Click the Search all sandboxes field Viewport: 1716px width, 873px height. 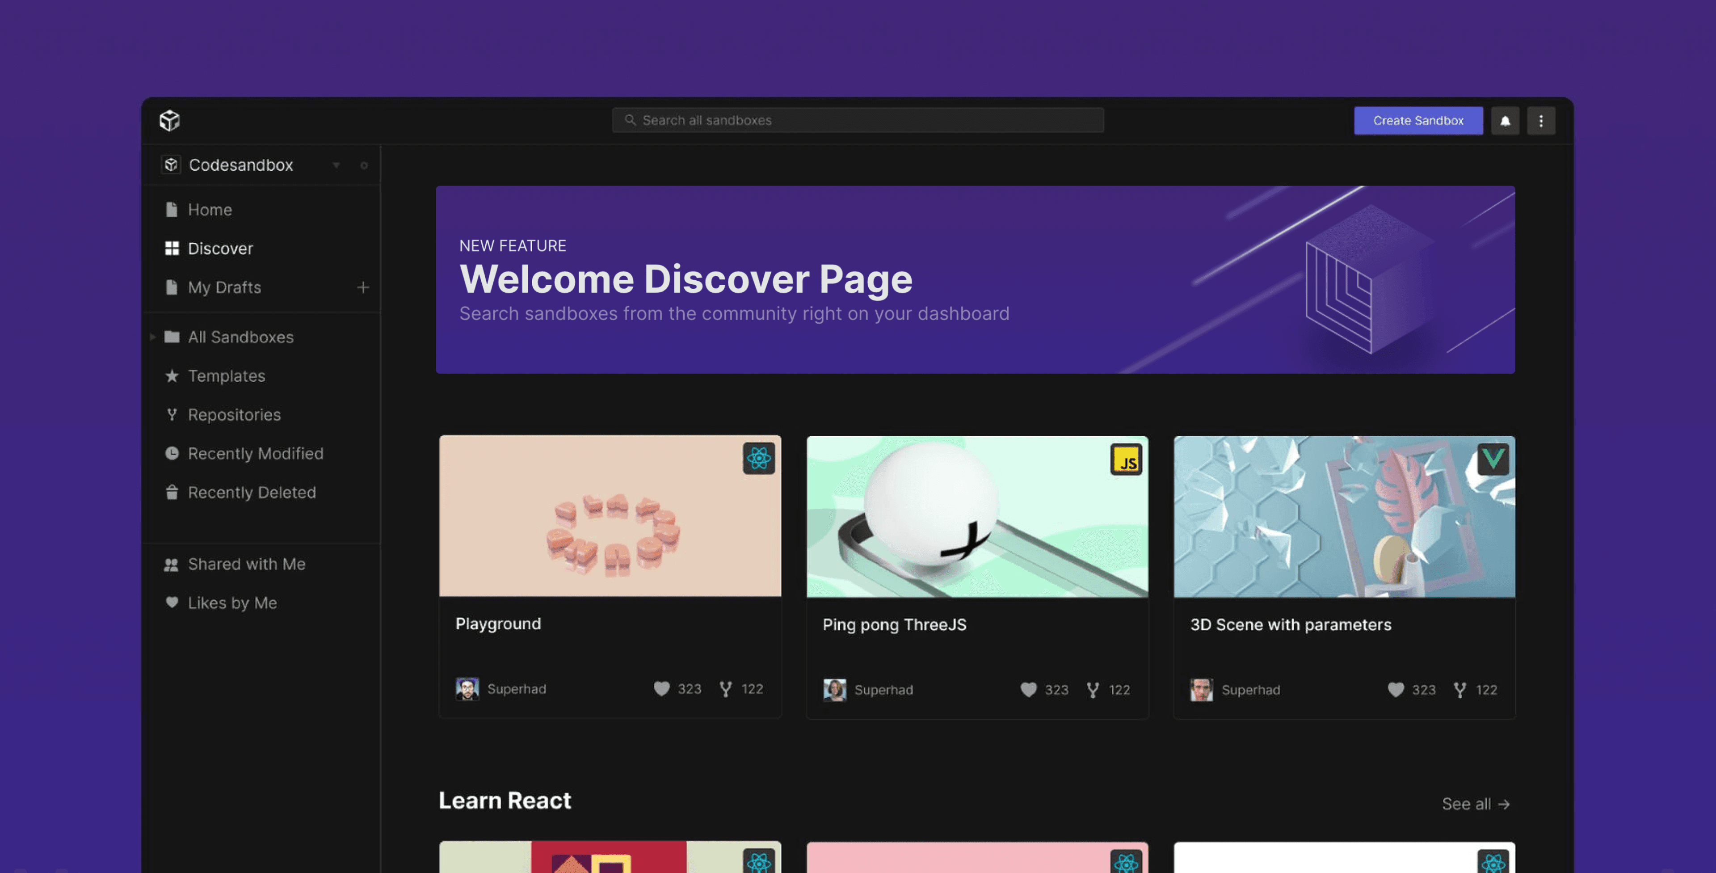pos(858,120)
